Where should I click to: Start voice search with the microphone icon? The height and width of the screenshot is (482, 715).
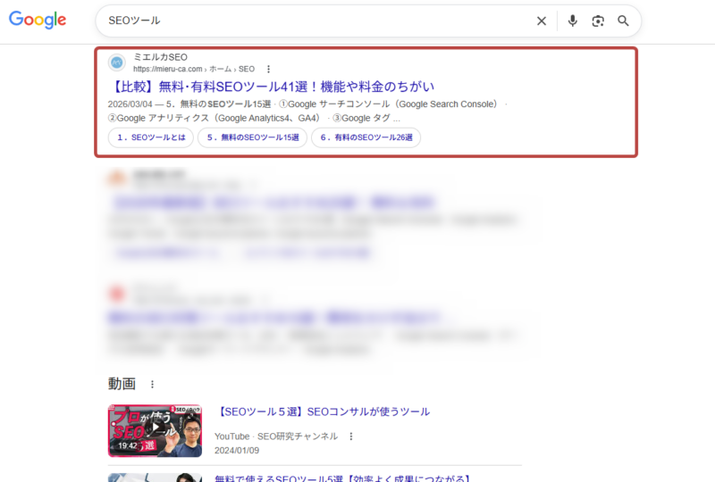click(573, 21)
